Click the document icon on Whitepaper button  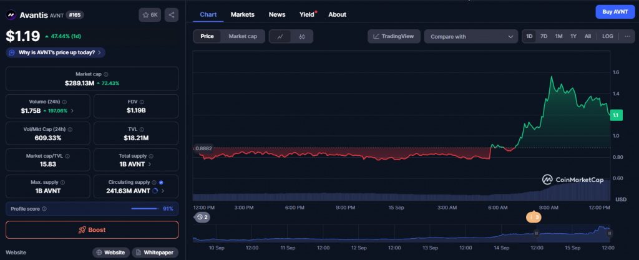click(x=138, y=253)
